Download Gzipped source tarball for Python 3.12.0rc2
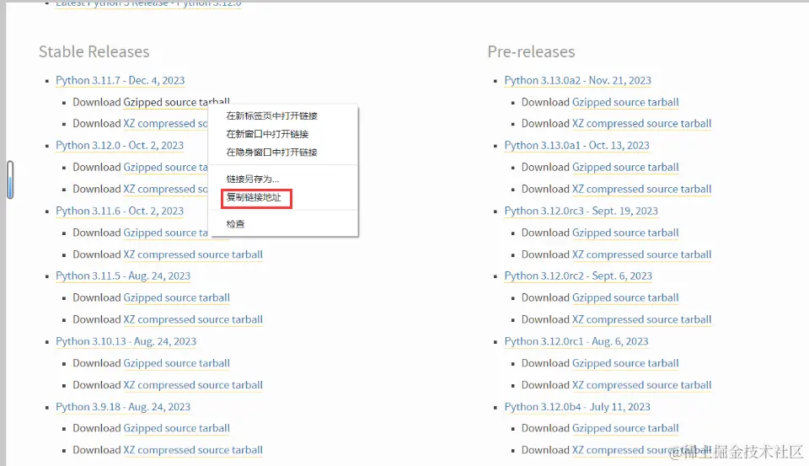The height and width of the screenshot is (466, 809). click(x=625, y=297)
